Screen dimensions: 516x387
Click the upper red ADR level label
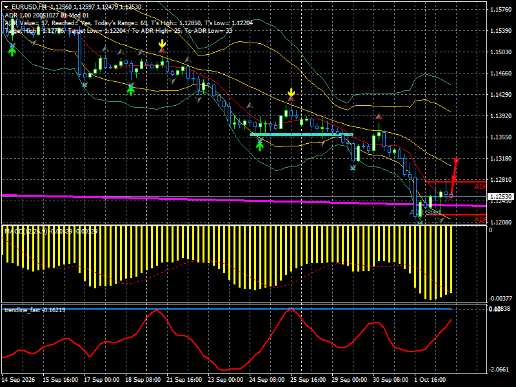480,186
